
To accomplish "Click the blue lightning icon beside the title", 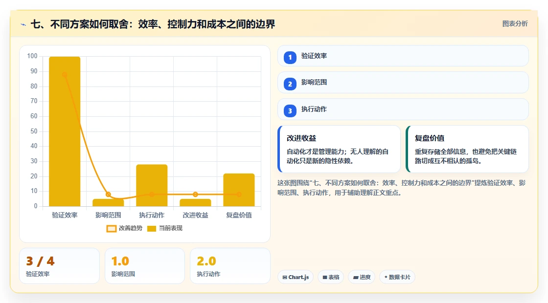I will (23, 24).
